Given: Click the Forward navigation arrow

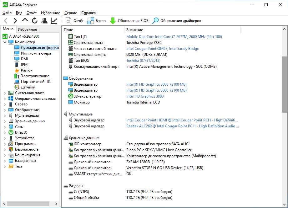Looking at the screenshot, I should (x=15, y=21).
